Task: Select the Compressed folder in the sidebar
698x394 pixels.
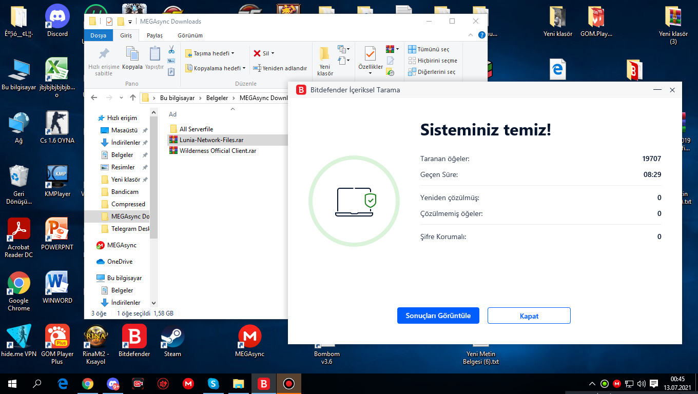Action: tap(128, 204)
